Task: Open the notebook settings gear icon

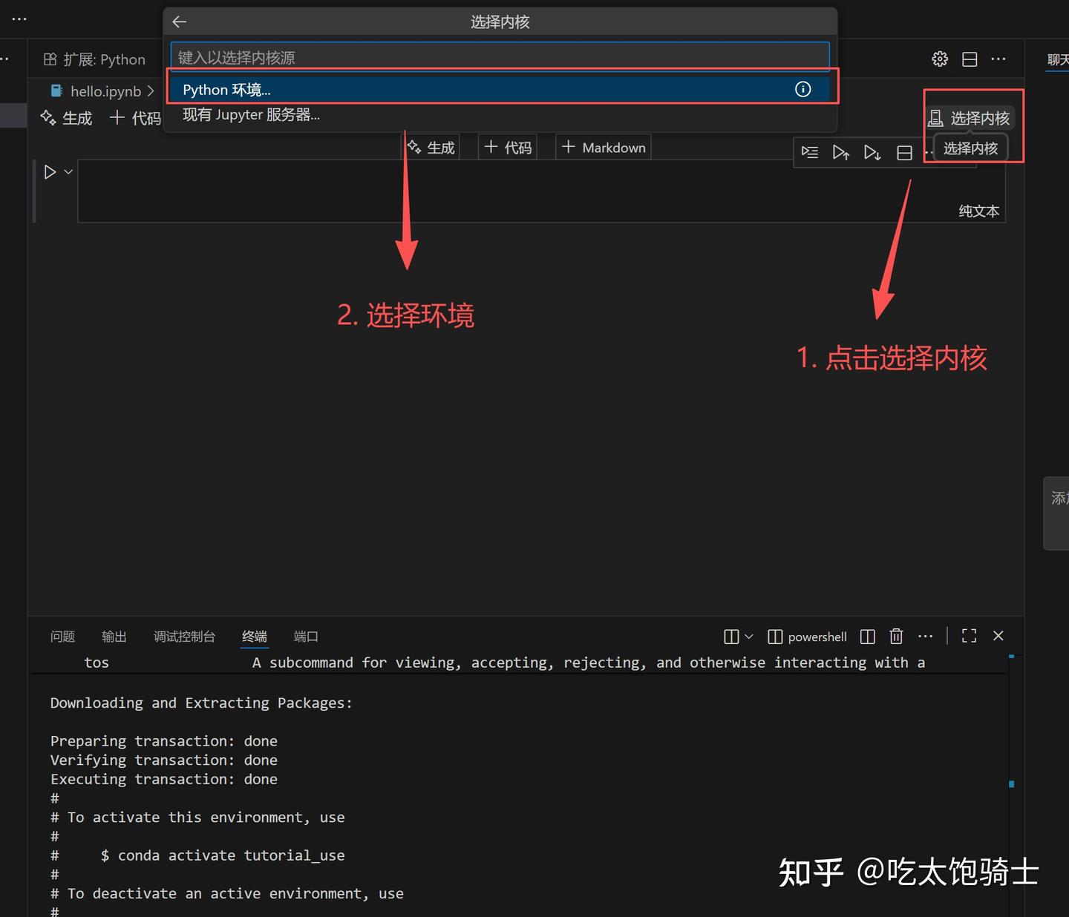Action: pyautogui.click(x=939, y=59)
